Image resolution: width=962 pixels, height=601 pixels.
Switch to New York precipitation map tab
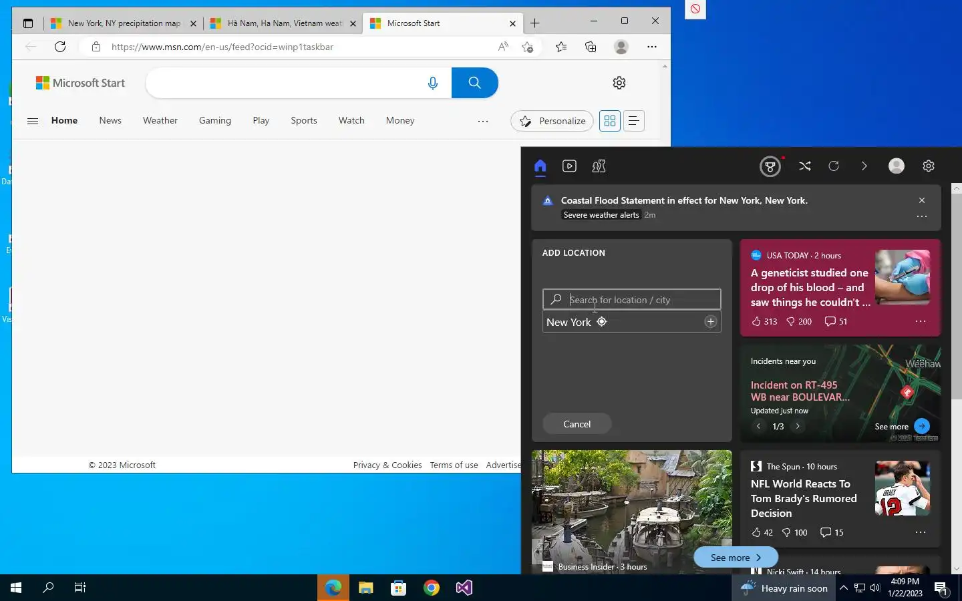point(124,23)
